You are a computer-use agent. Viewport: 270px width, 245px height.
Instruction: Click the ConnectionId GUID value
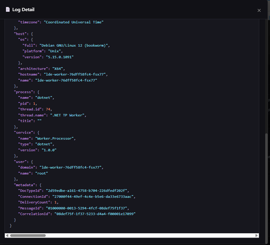click(93, 197)
